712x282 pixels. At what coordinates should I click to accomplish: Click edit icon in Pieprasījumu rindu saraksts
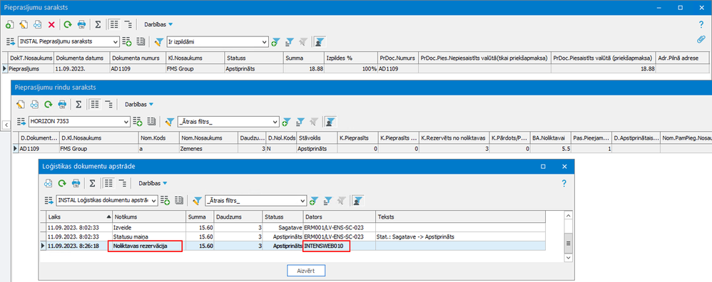pos(20,104)
